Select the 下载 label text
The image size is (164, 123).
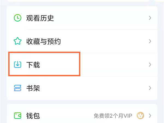pyautogui.click(x=33, y=65)
